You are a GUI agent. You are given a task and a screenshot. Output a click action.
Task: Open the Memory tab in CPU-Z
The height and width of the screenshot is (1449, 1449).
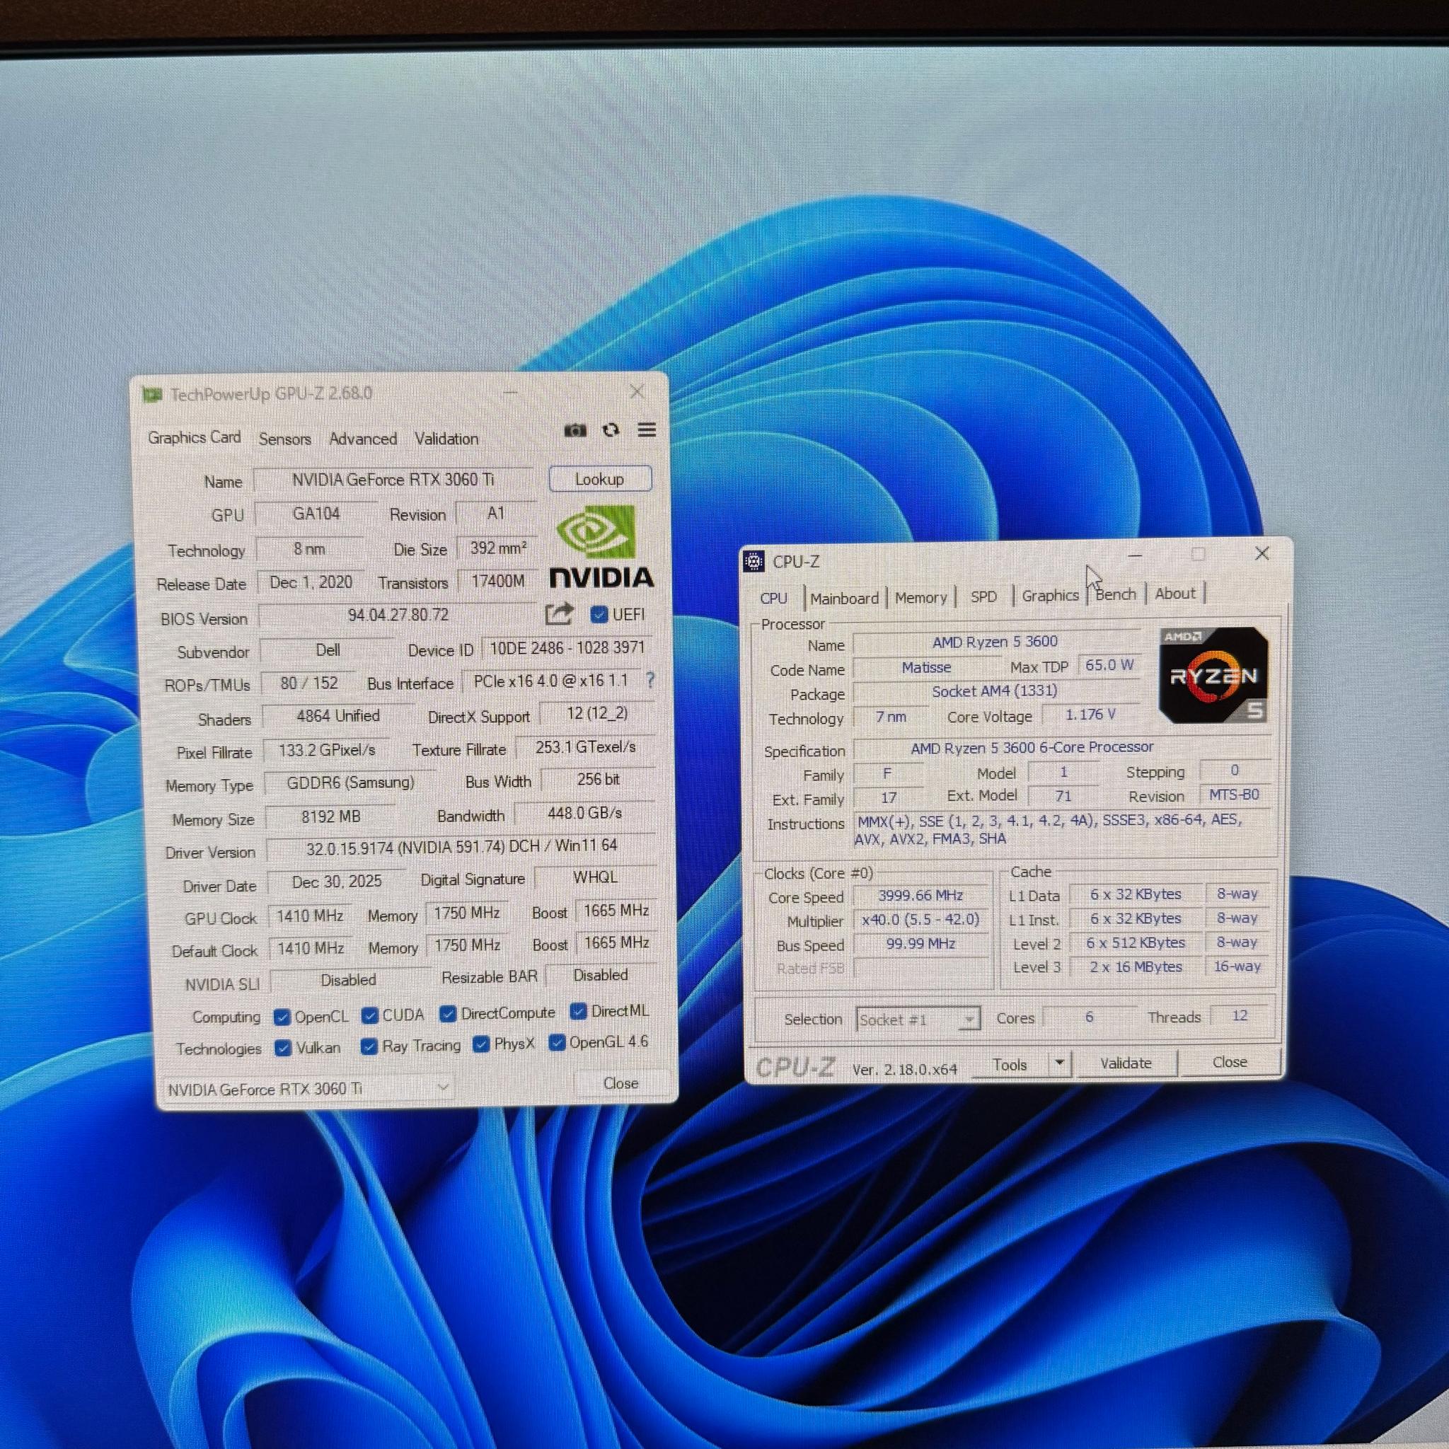coord(921,598)
